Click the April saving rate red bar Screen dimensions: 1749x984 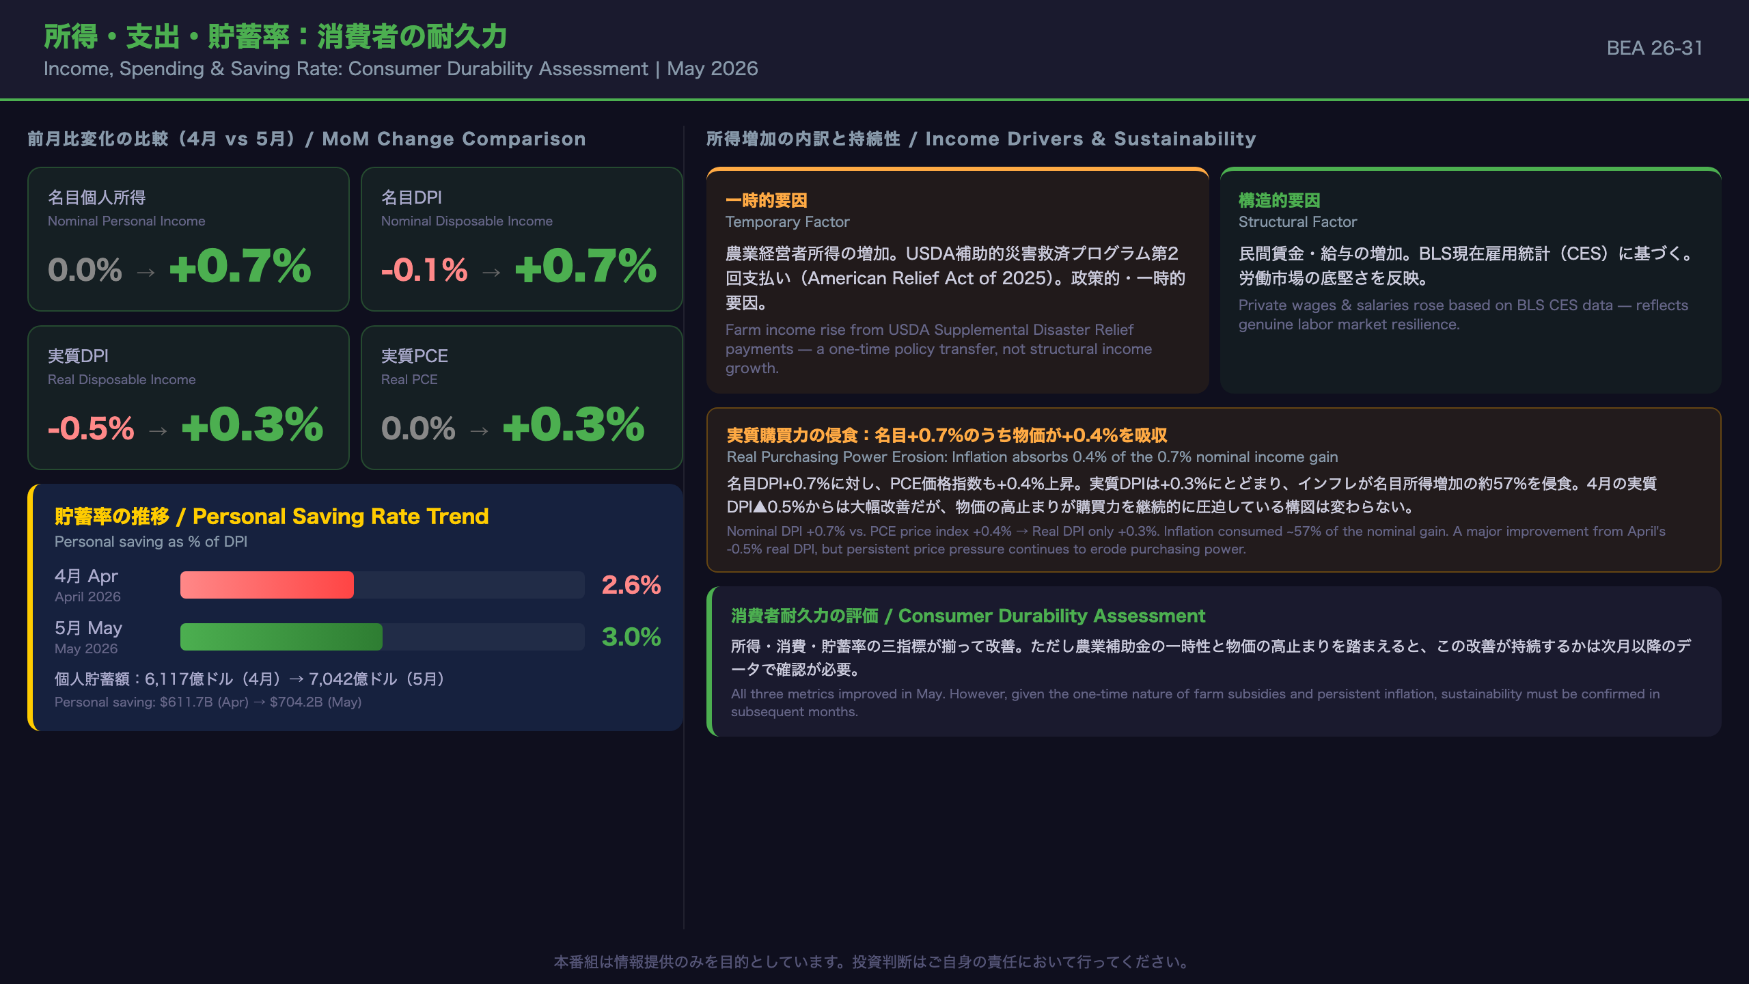(x=266, y=585)
